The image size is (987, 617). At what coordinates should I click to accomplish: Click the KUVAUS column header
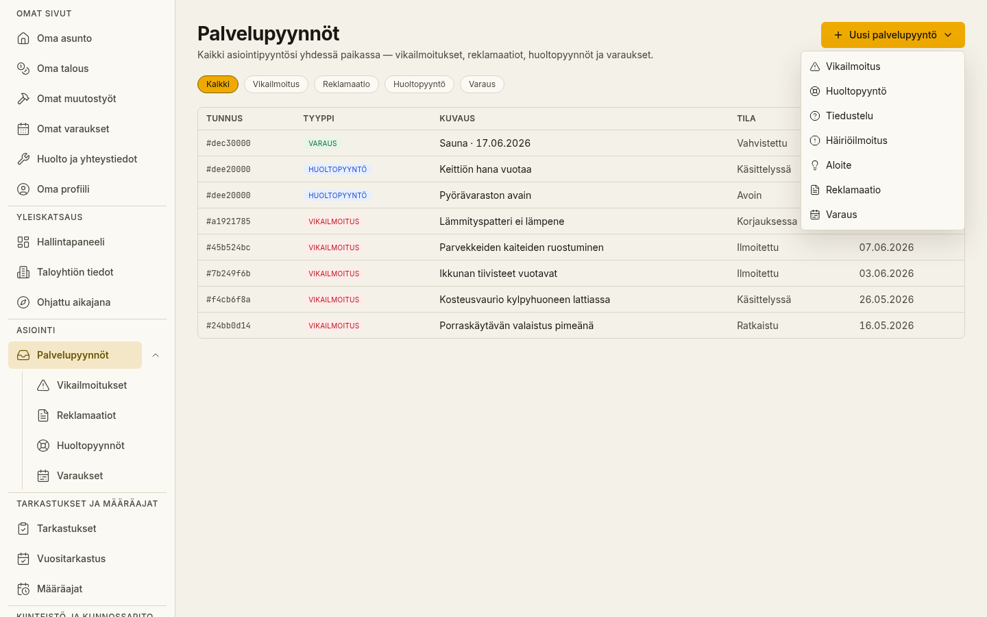click(457, 119)
